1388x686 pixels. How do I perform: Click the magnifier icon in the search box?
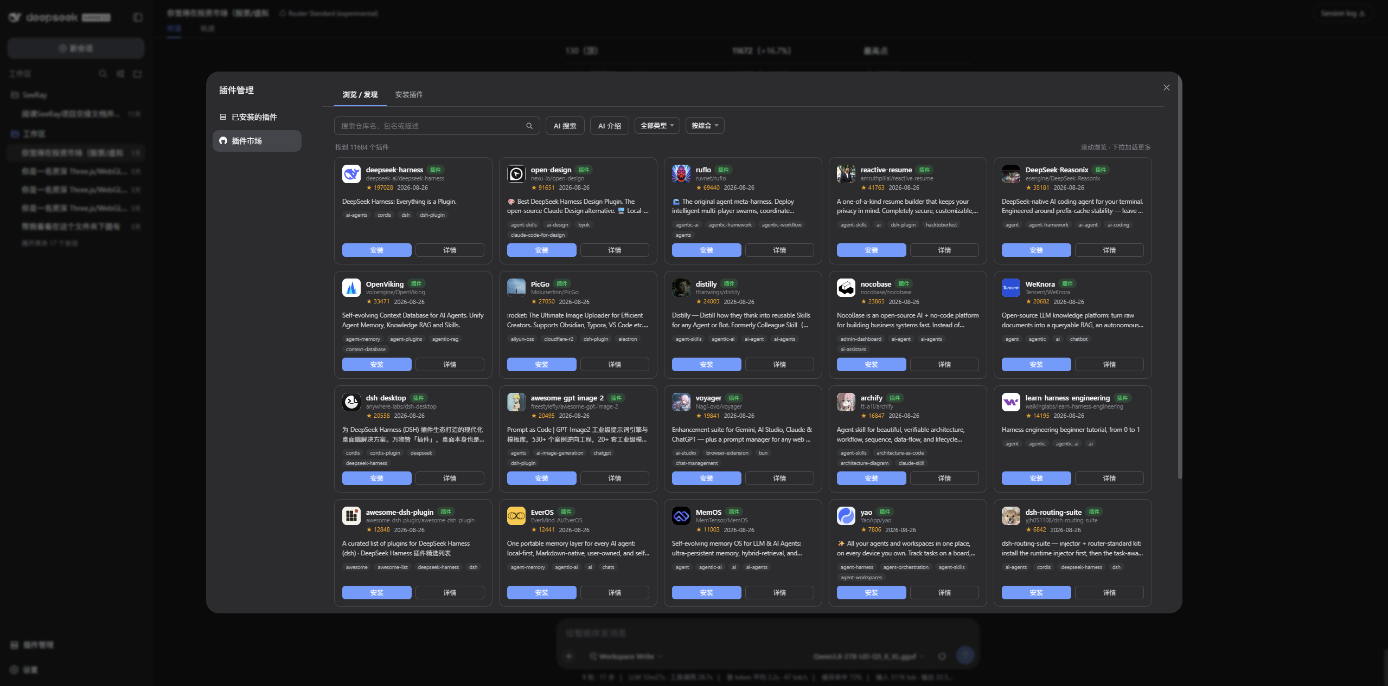(529, 126)
